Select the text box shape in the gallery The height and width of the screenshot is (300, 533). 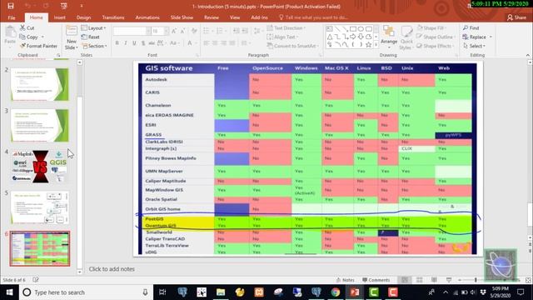point(330,29)
